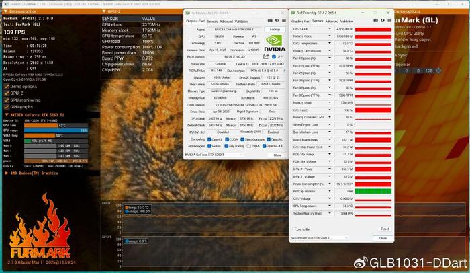Click the refresh icon in left GPU-Z window
The image size is (470, 273).
(277, 20)
